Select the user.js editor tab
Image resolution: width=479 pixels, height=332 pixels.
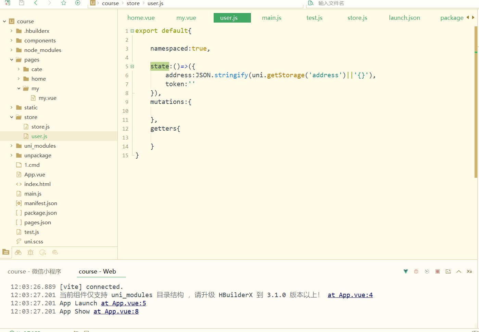(x=232, y=18)
